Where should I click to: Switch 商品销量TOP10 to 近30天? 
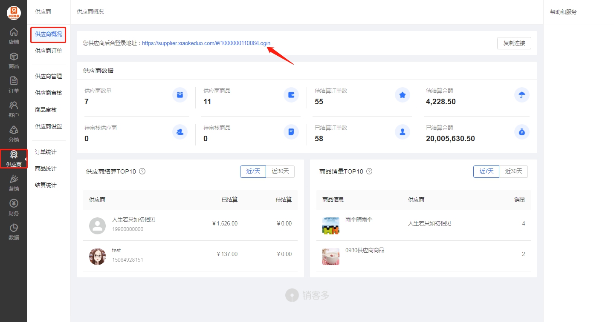pos(513,171)
